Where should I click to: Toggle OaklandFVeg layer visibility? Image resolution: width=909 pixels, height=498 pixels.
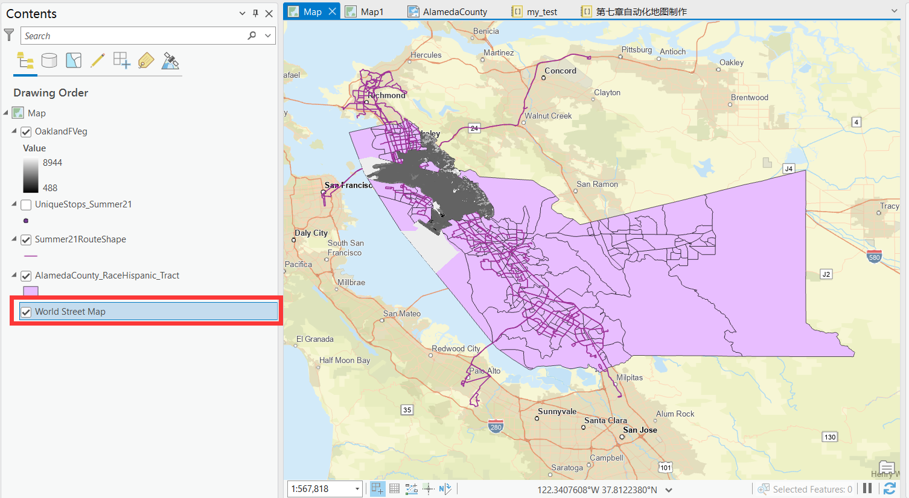[26, 131]
